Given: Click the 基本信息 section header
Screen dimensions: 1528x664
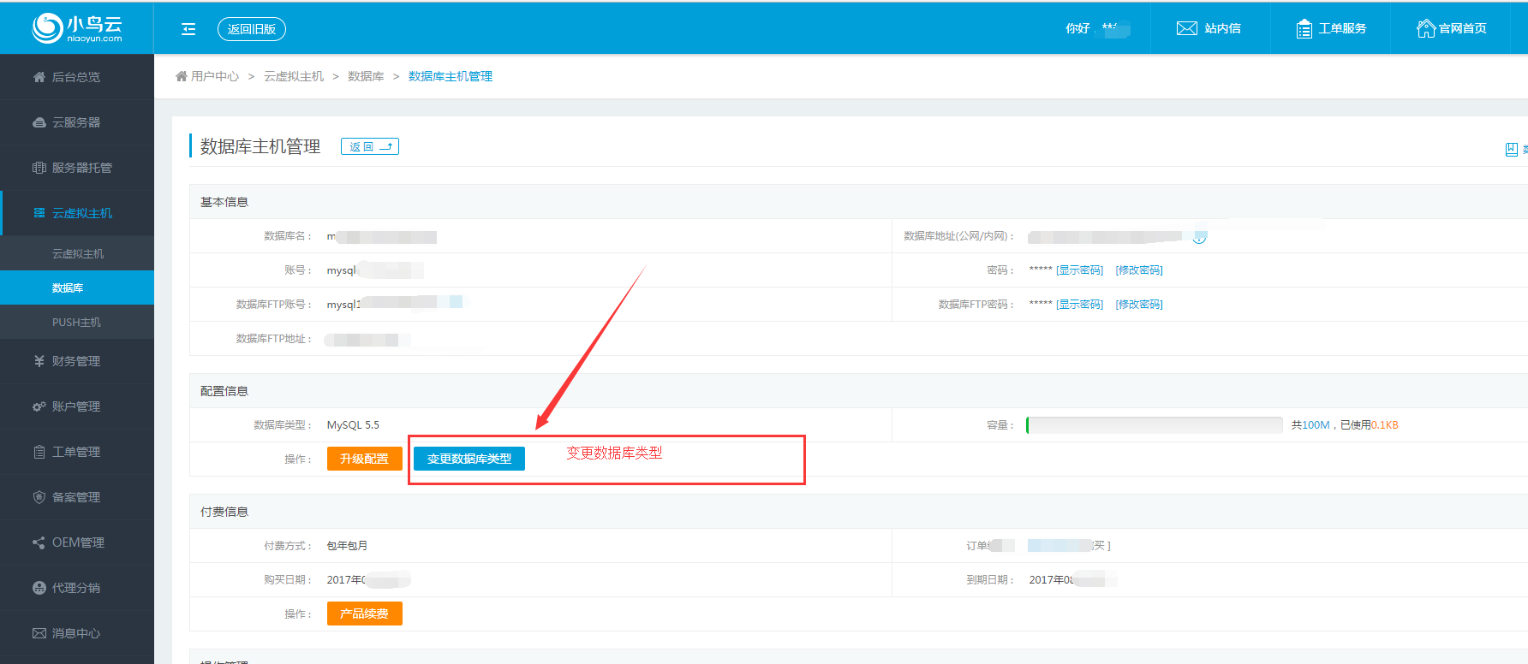Looking at the screenshot, I should (x=224, y=202).
